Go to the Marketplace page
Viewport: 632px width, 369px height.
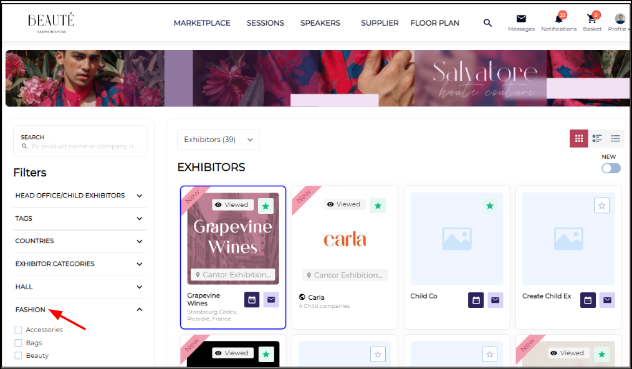point(202,23)
